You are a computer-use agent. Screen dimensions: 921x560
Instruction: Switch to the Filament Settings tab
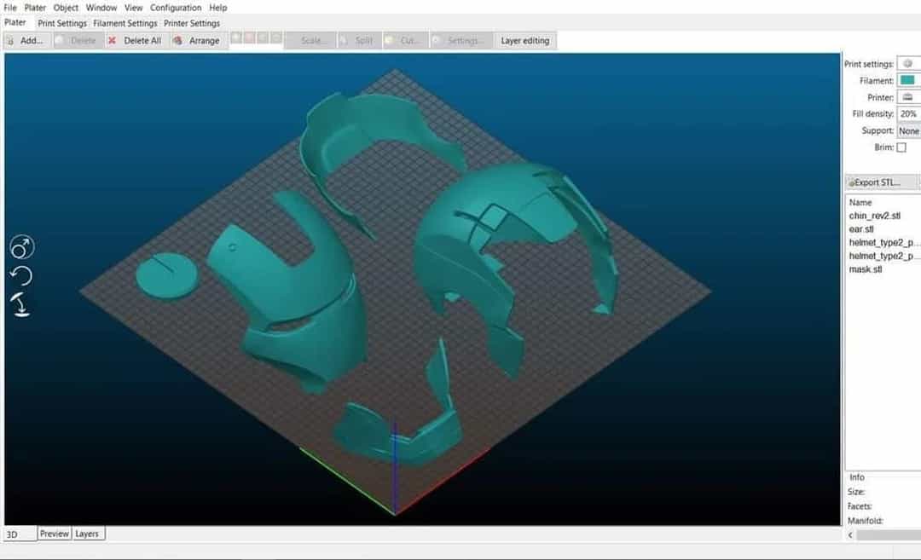coord(125,24)
